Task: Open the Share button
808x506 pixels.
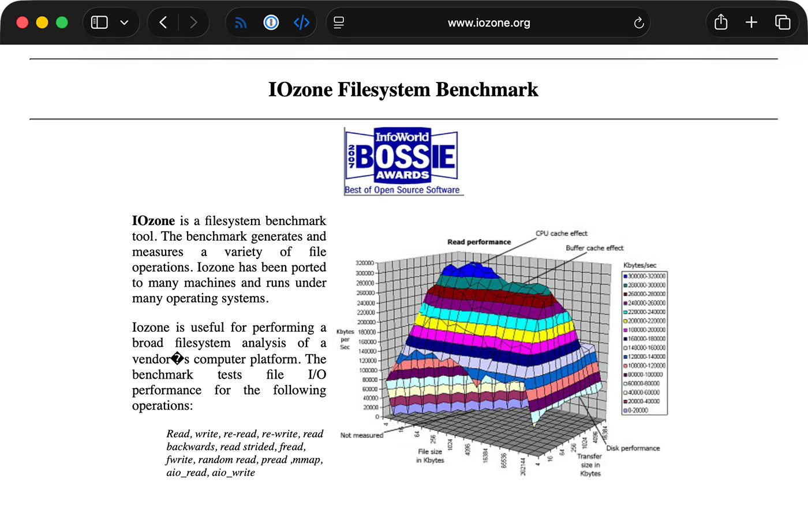Action: 721,22
